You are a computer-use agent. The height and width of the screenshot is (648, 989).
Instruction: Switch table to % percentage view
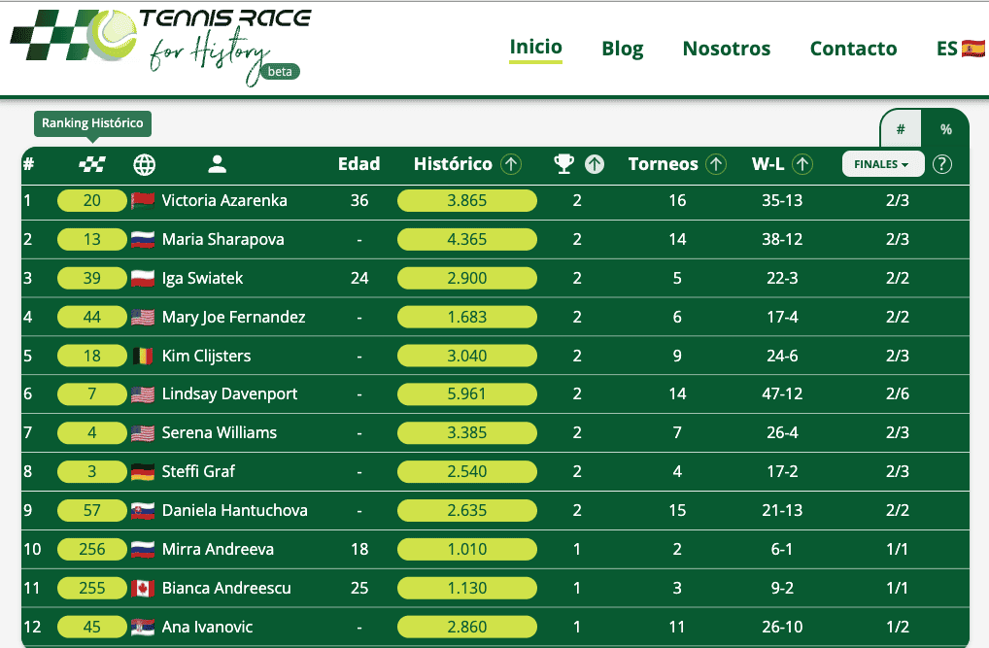(945, 129)
